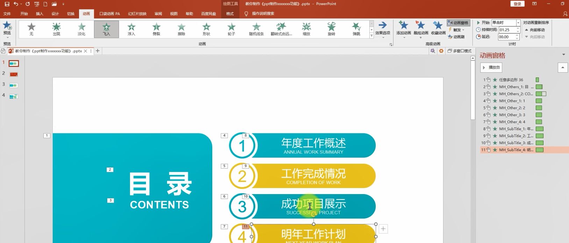Viewport: 569px width, 243px height.
Task: Switch to the 切换 transitions tab
Action: 71,14
